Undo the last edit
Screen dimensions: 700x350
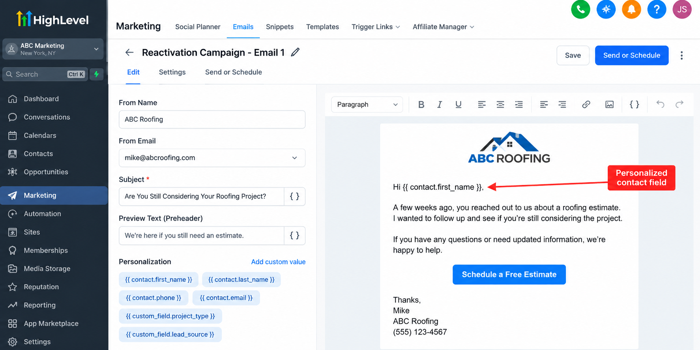click(x=660, y=104)
